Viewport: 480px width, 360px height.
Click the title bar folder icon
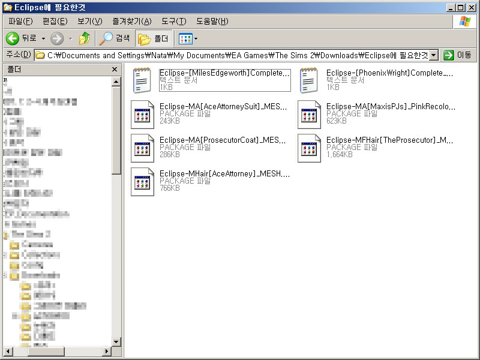click(x=8, y=7)
